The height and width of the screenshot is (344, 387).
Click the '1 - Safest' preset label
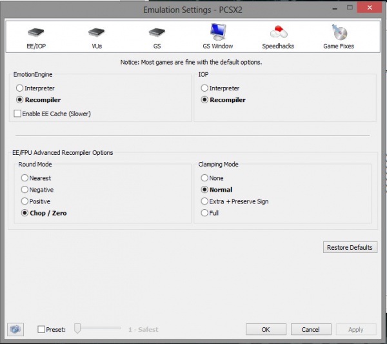(143, 329)
